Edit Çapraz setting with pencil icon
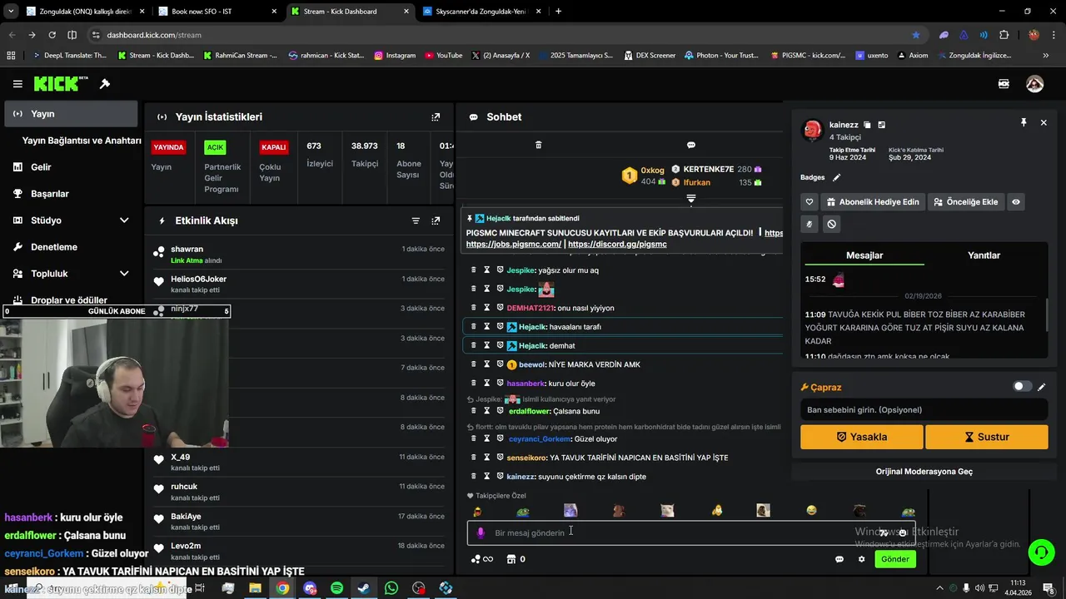 pos(1041,387)
